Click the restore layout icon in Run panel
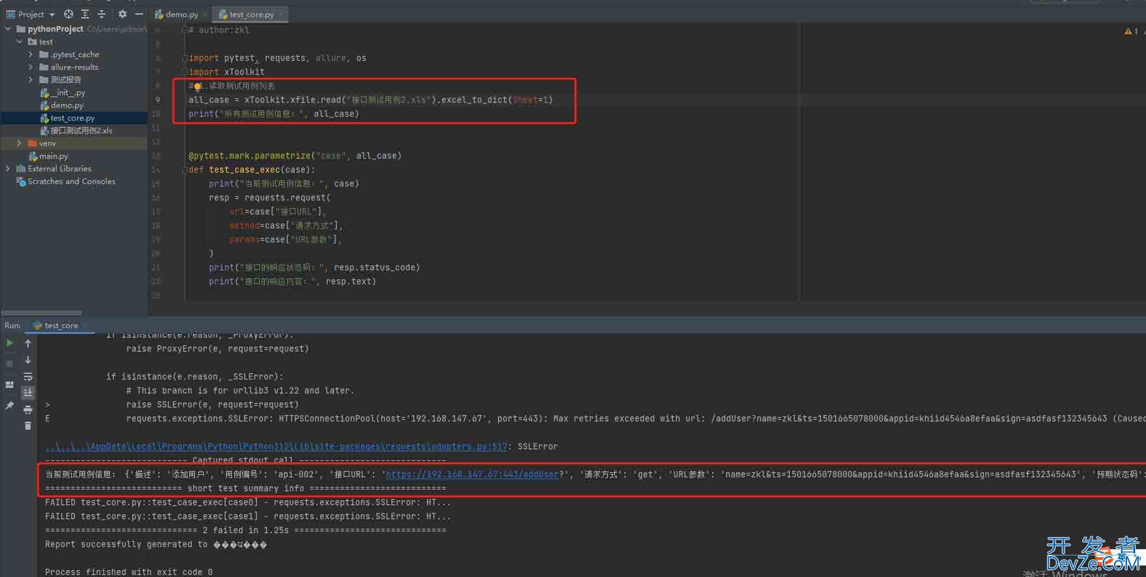The image size is (1146, 577). pos(10,385)
